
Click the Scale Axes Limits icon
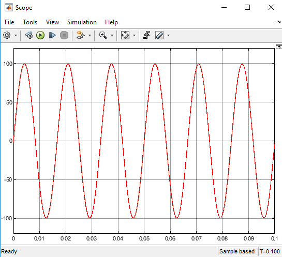tap(125, 35)
